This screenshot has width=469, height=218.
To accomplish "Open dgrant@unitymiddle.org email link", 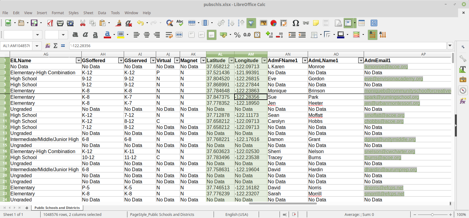I will point(390,139).
